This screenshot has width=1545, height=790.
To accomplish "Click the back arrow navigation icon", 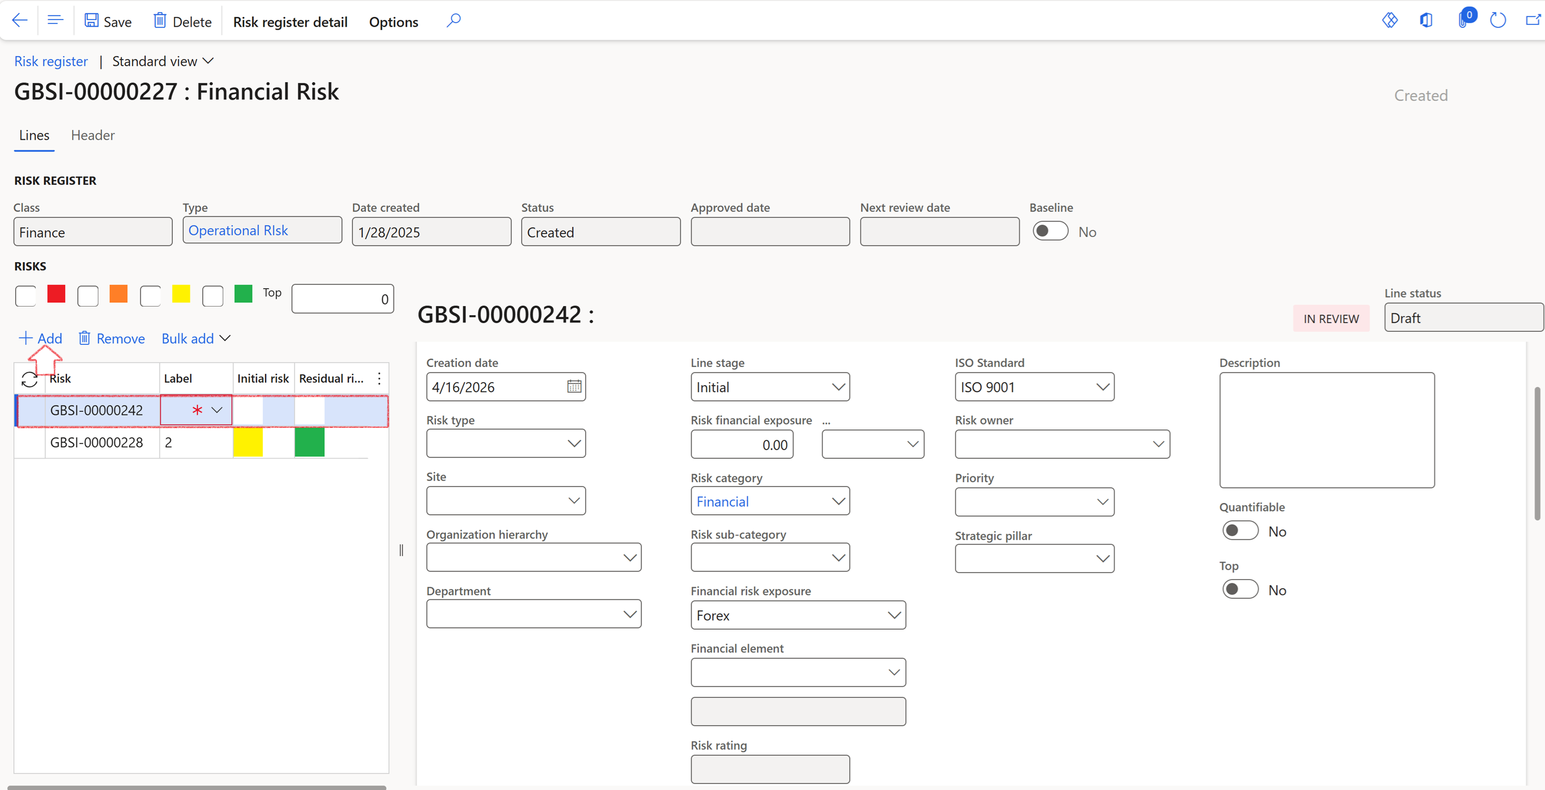I will tap(20, 21).
